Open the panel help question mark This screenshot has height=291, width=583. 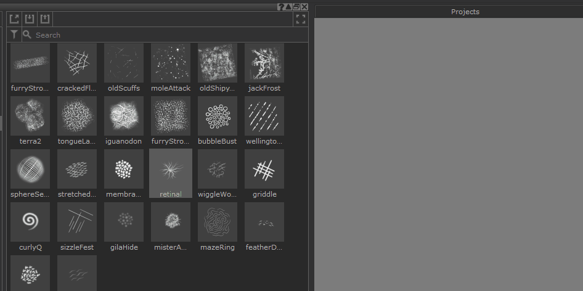coord(280,7)
